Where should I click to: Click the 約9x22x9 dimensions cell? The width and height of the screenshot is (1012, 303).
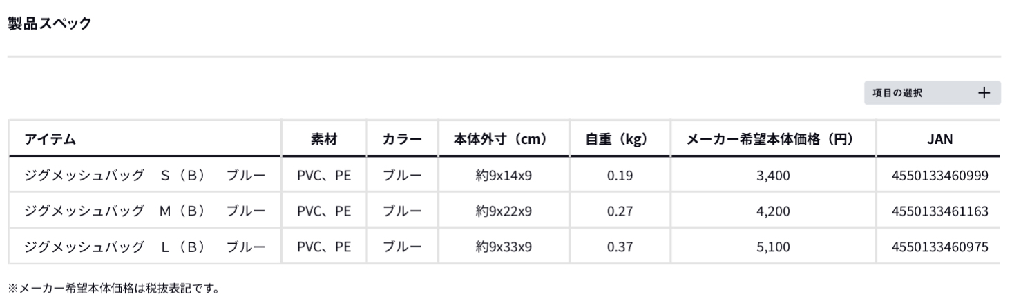click(500, 211)
